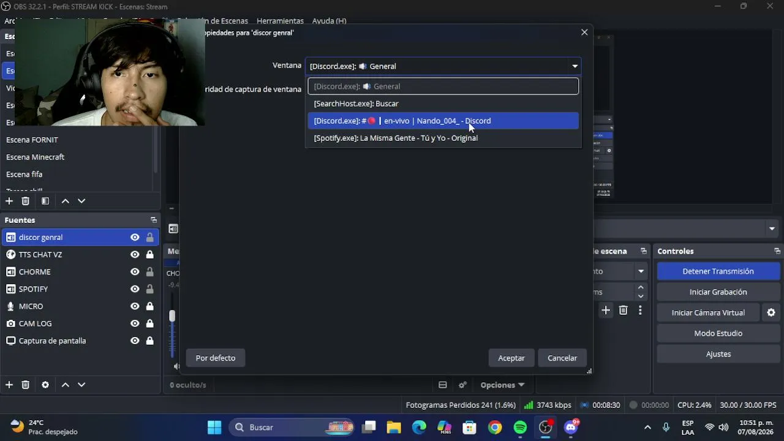784x441 pixels.
Task: Expand the scene transition type dropdown
Action: 641,271
